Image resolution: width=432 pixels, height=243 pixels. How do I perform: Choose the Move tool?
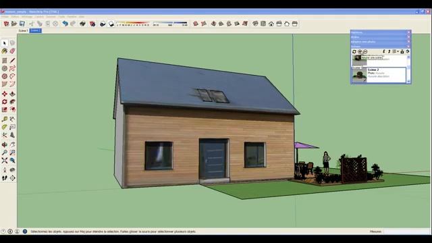pyautogui.click(x=5, y=94)
